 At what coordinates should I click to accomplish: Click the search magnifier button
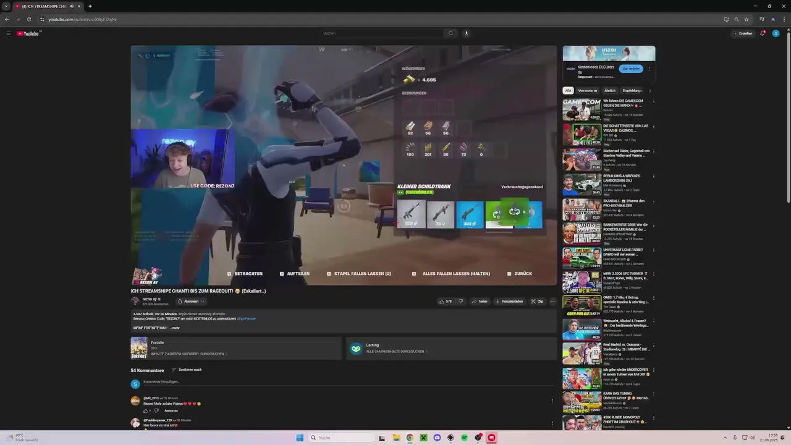click(450, 33)
